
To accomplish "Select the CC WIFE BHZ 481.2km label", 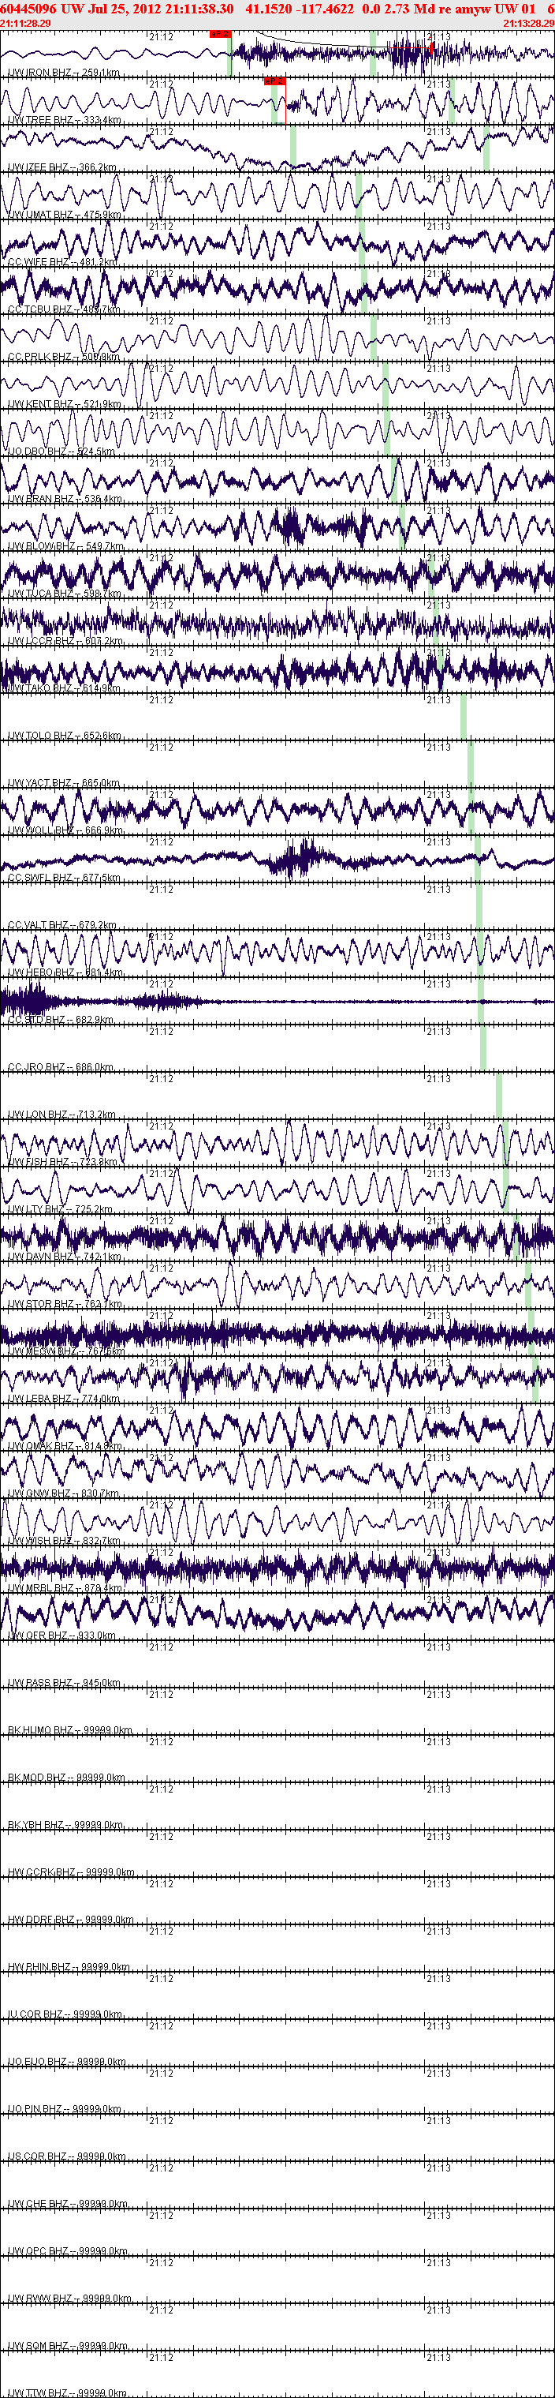I will click(x=62, y=263).
